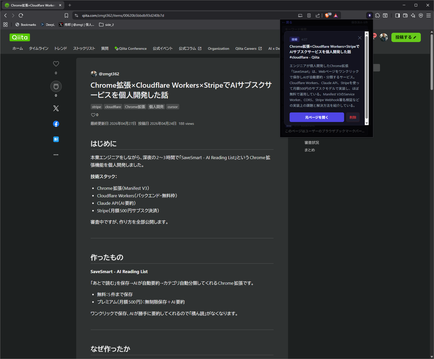
Task: Jump to 審査状況 in table of contents
Action: pos(312,143)
